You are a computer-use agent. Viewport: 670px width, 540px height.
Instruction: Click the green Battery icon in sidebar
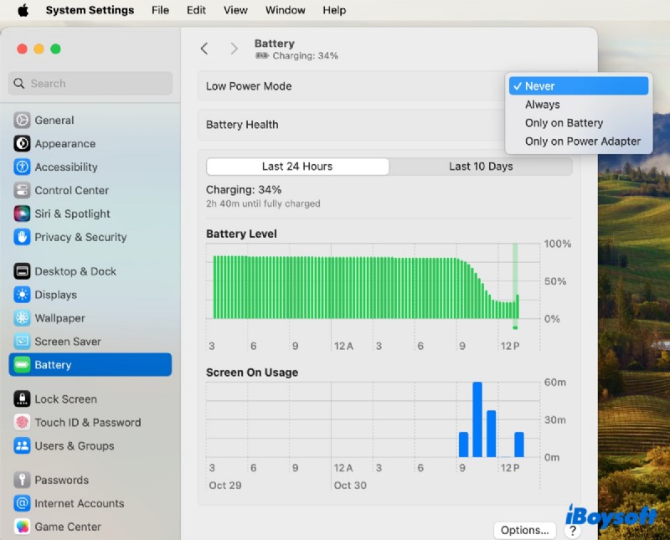(x=22, y=365)
